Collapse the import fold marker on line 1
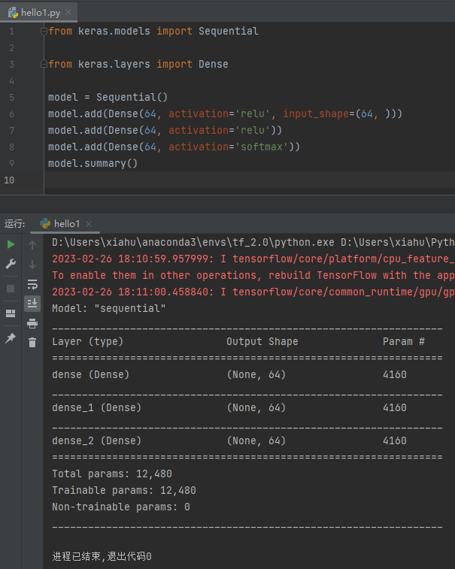This screenshot has width=455, height=569. point(44,32)
